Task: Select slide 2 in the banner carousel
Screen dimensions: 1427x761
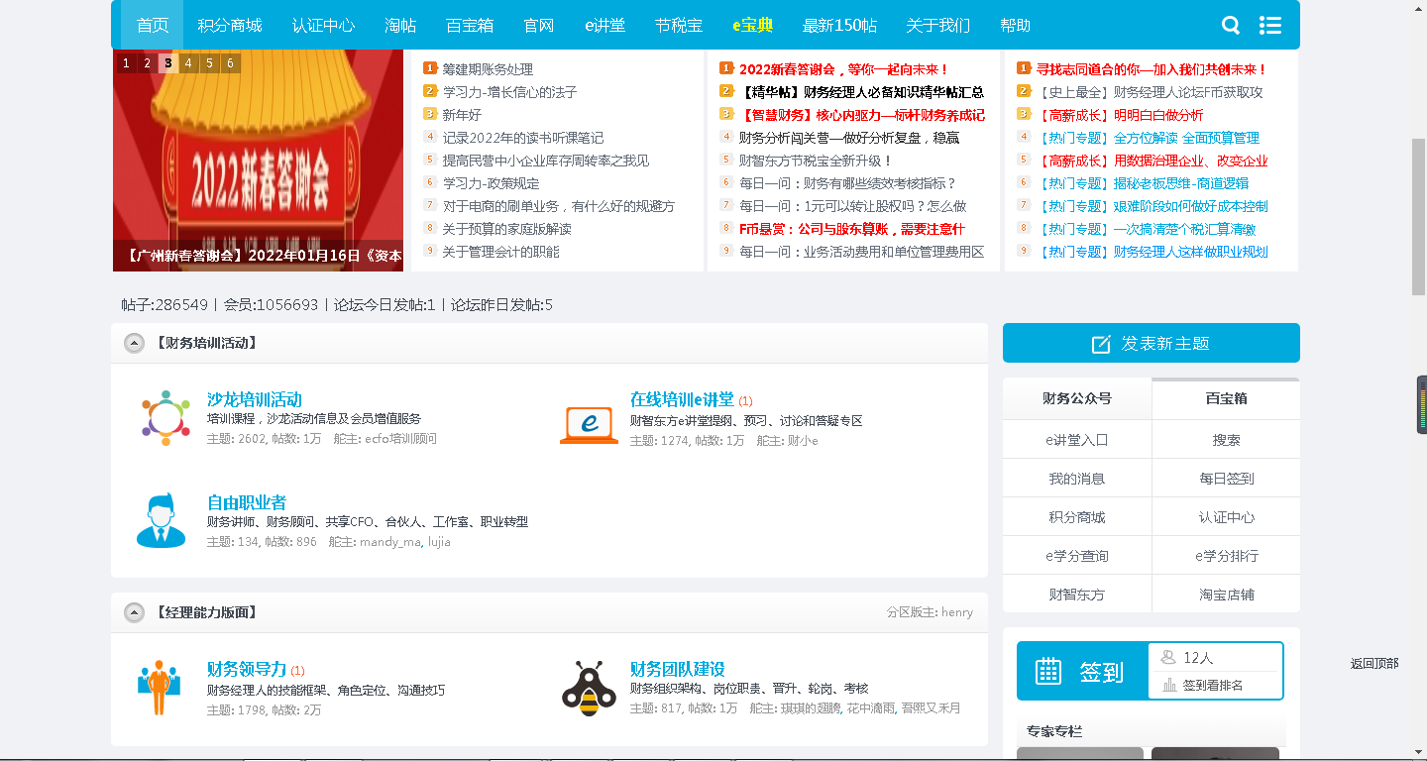Action: (x=147, y=63)
